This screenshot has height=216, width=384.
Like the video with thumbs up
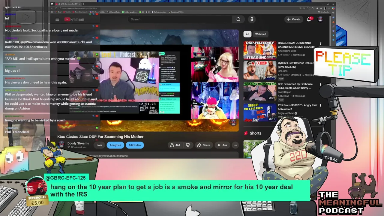point(175,145)
